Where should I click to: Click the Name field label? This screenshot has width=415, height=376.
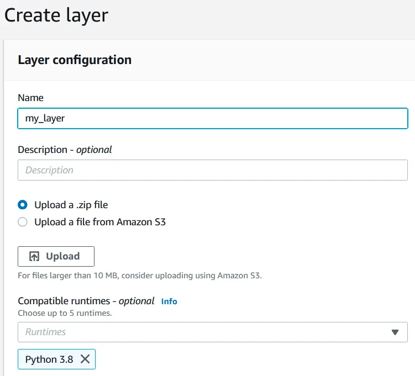click(30, 98)
